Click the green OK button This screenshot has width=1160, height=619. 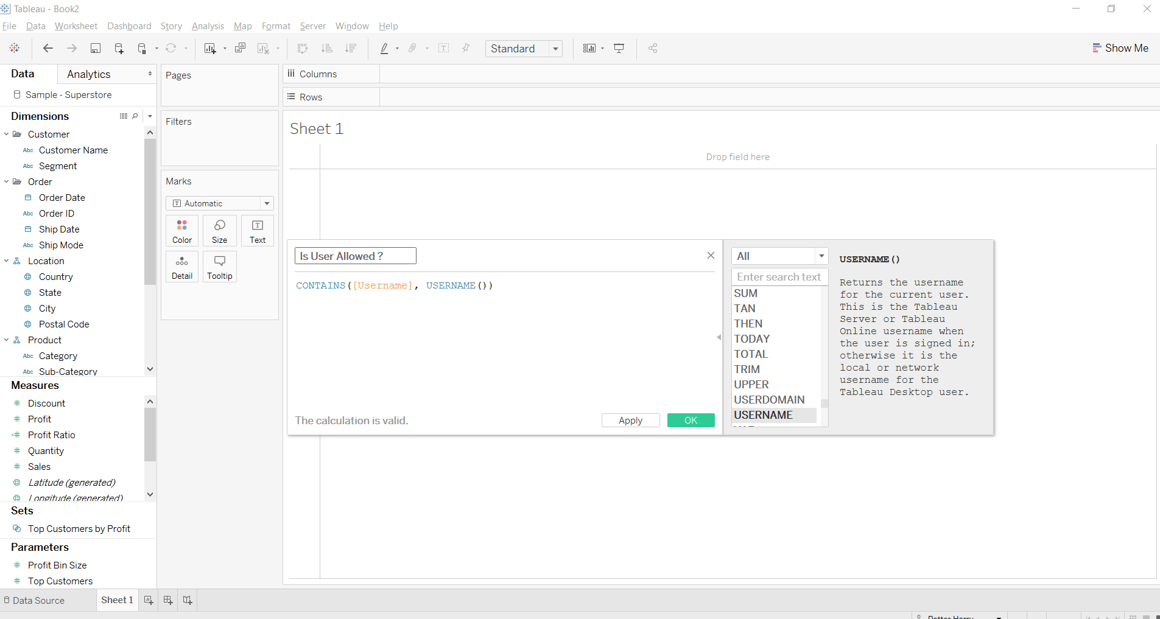[691, 421]
